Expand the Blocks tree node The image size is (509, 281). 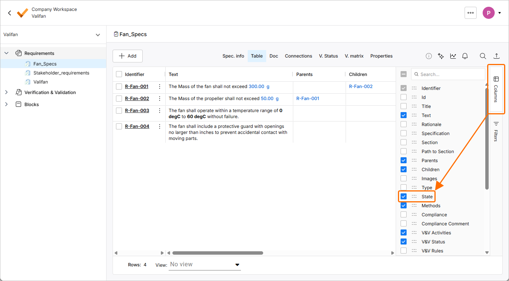[x=6, y=104]
